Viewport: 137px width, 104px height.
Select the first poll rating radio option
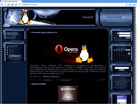point(7,47)
